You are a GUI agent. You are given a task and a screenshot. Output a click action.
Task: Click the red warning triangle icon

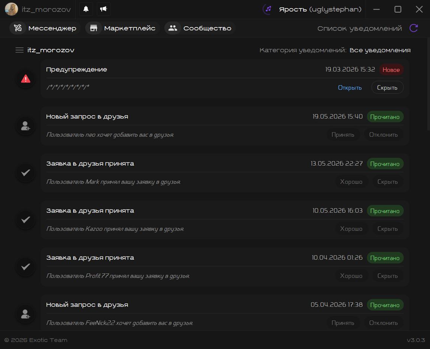tap(25, 79)
